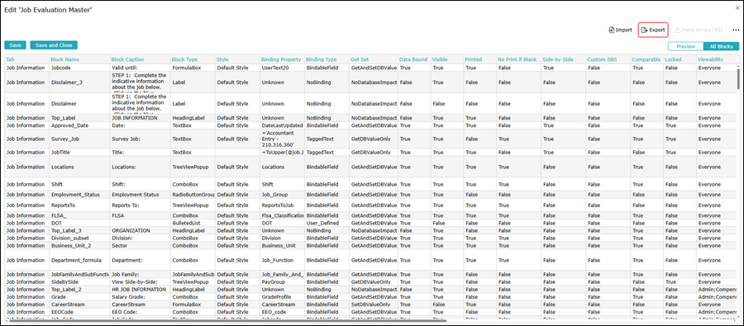Image resolution: width=744 pixels, height=326 pixels.
Task: Sort by the Block Type column header
Action: (x=184, y=59)
